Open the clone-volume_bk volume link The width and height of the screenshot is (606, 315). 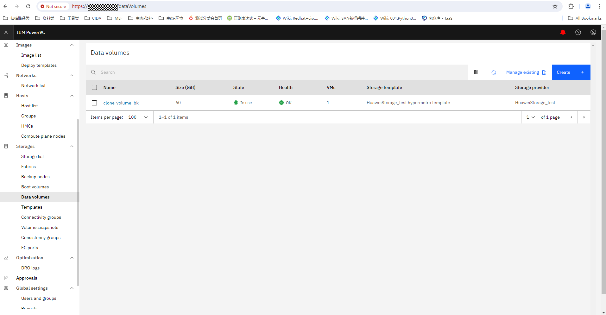121,103
